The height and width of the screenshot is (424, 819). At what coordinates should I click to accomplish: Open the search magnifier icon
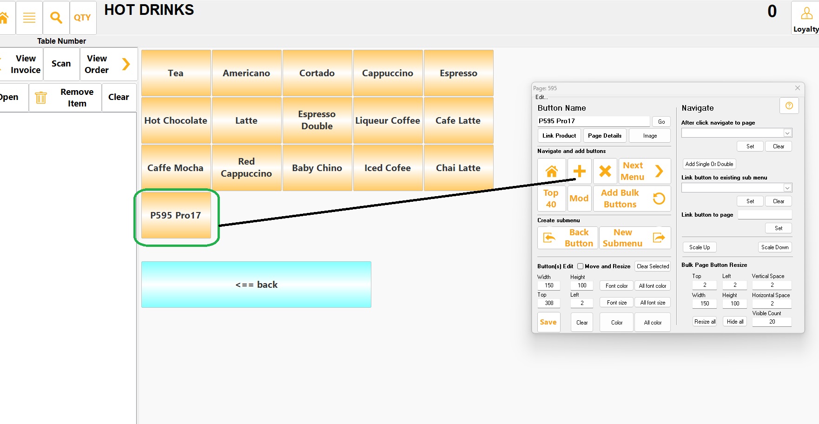pyautogui.click(x=56, y=18)
